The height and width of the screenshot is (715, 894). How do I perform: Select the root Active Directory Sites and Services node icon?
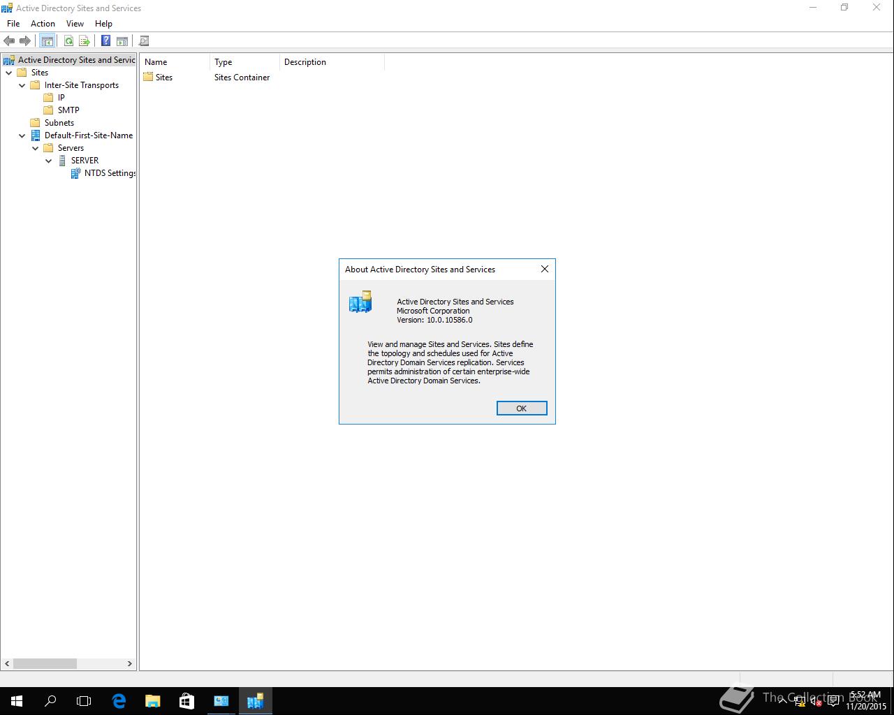click(x=9, y=60)
